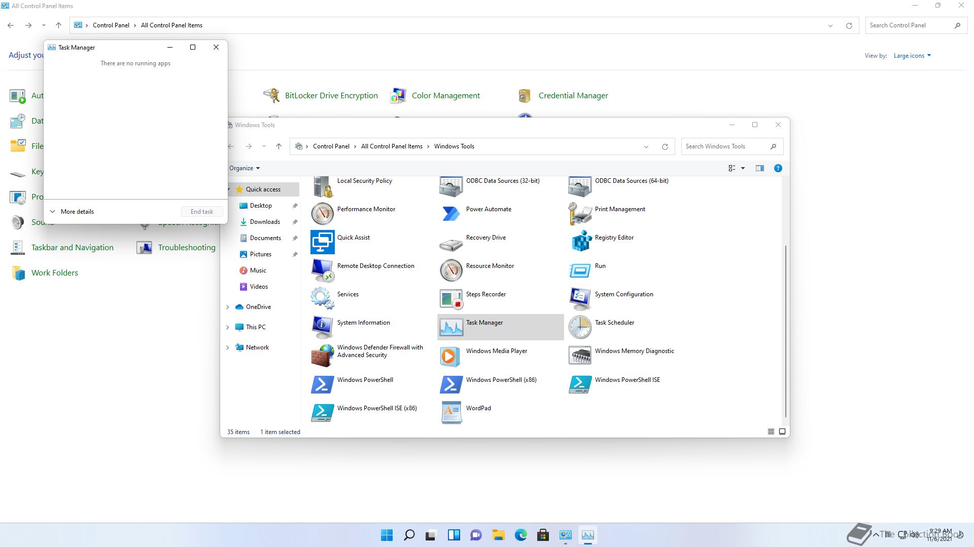
Task: Open Windows Memory Diagnostic icon
Action: tap(580, 356)
